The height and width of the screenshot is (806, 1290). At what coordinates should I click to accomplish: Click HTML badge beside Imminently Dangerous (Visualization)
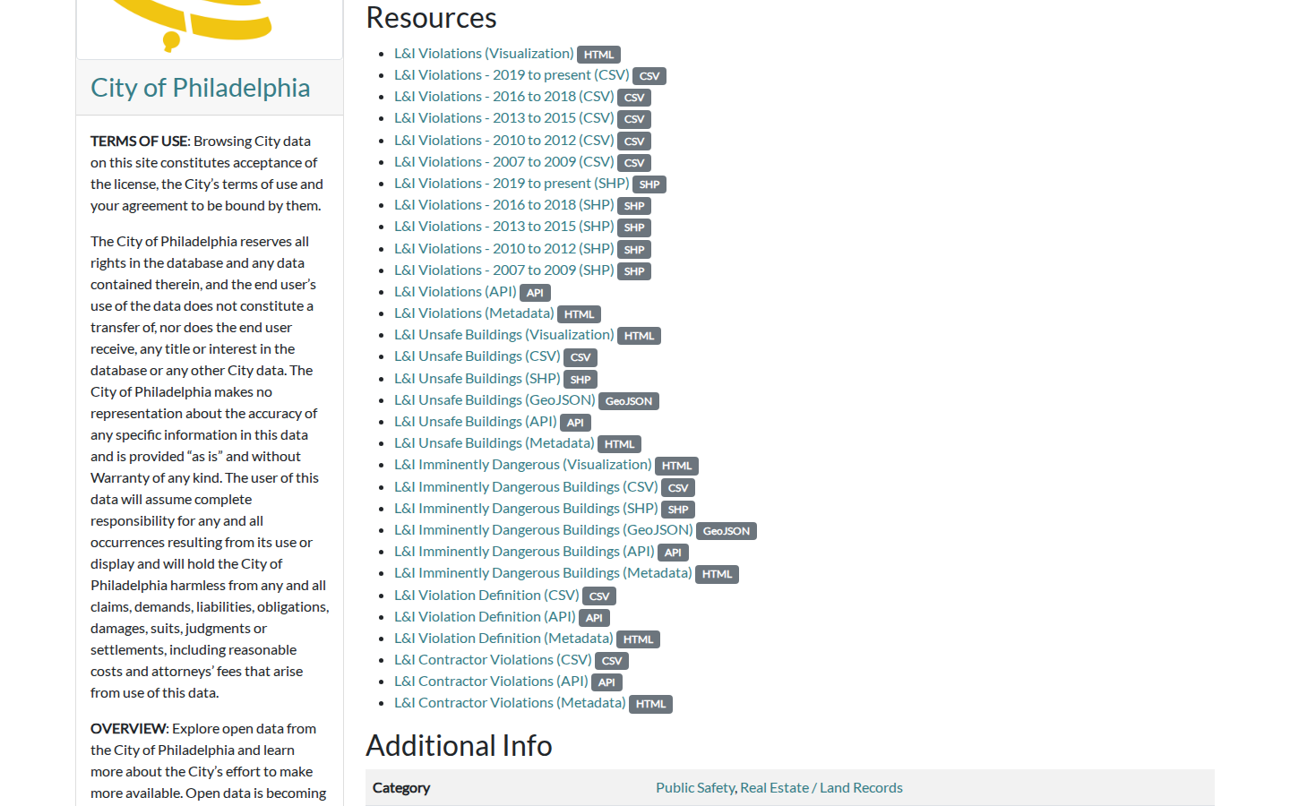coord(676,466)
